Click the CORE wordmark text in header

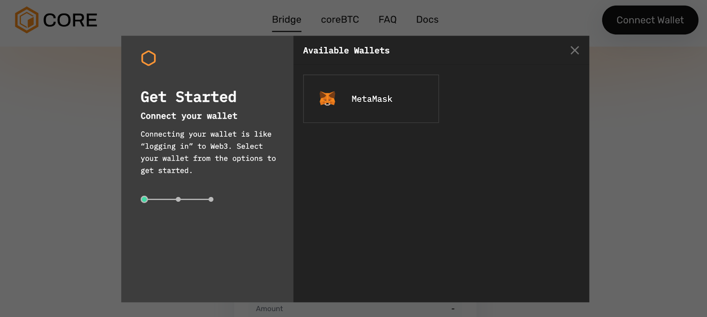(x=70, y=20)
